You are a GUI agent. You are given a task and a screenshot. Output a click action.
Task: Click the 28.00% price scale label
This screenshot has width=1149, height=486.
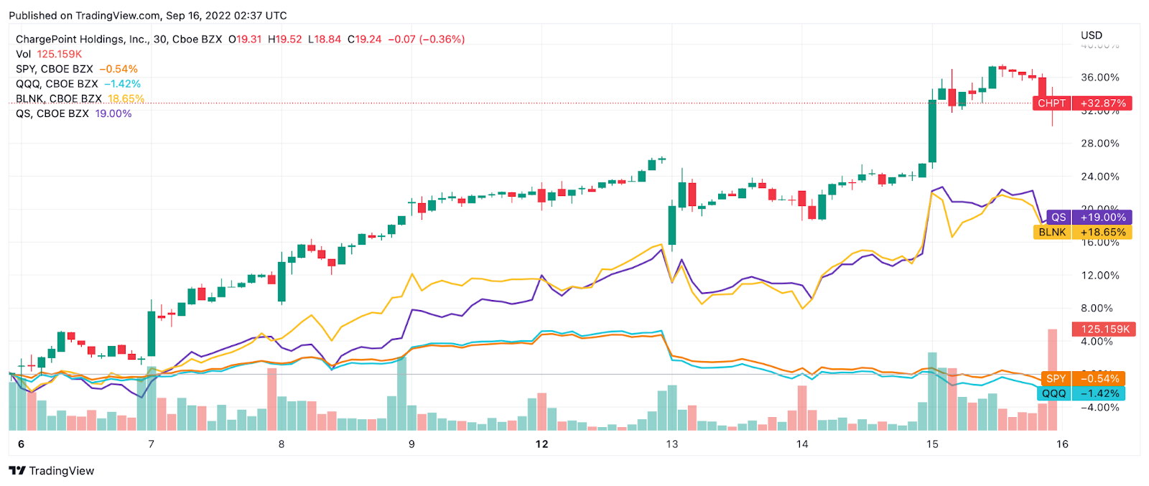coord(1100,144)
